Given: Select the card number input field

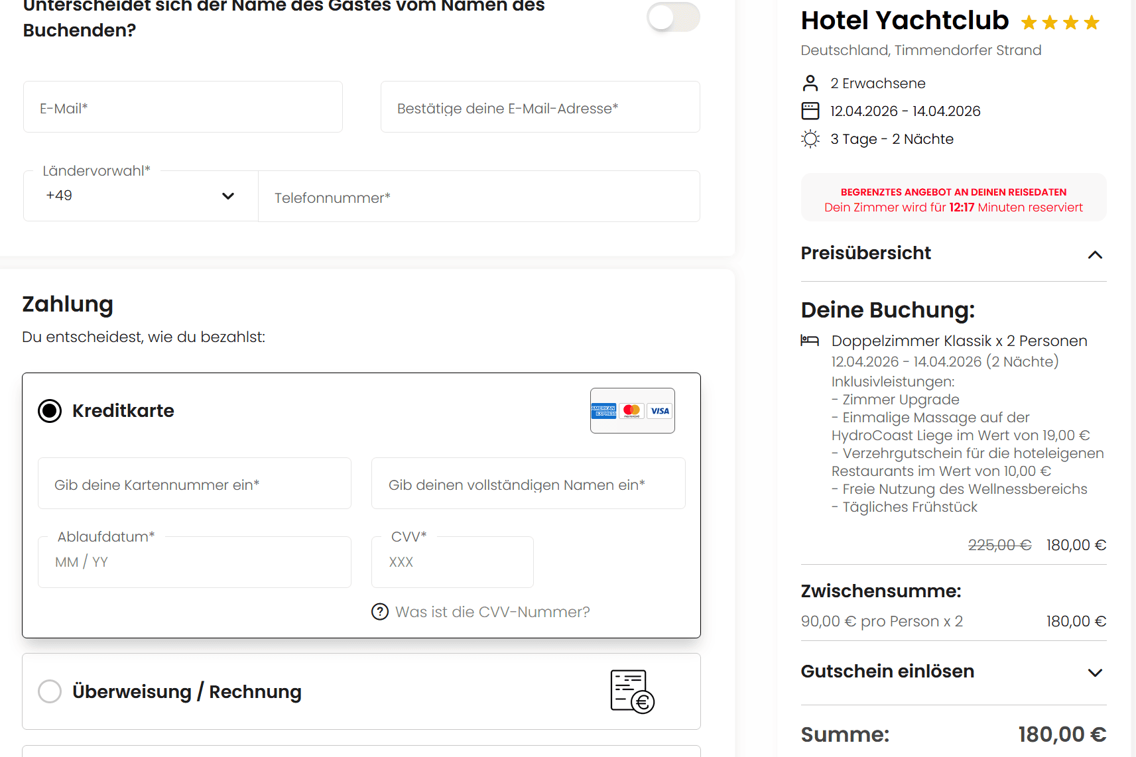Looking at the screenshot, I should (x=194, y=485).
